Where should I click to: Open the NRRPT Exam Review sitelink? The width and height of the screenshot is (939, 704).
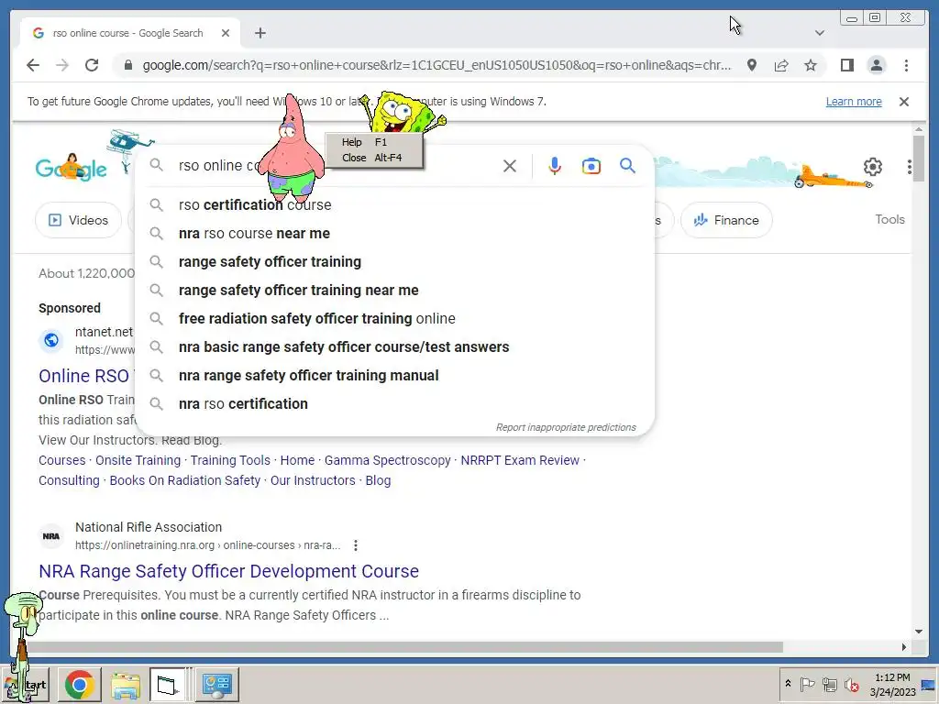[520, 460]
